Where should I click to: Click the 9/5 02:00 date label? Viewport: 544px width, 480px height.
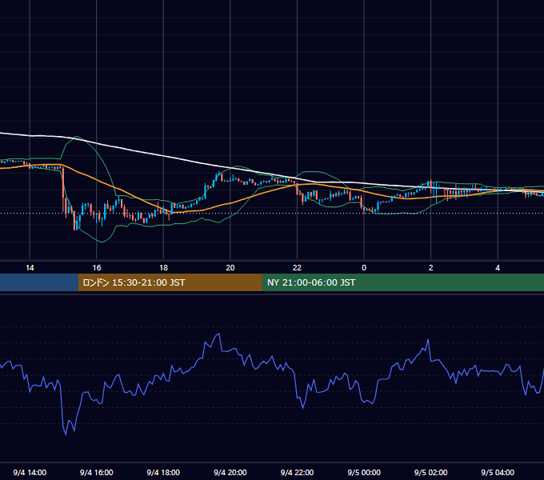(431, 472)
